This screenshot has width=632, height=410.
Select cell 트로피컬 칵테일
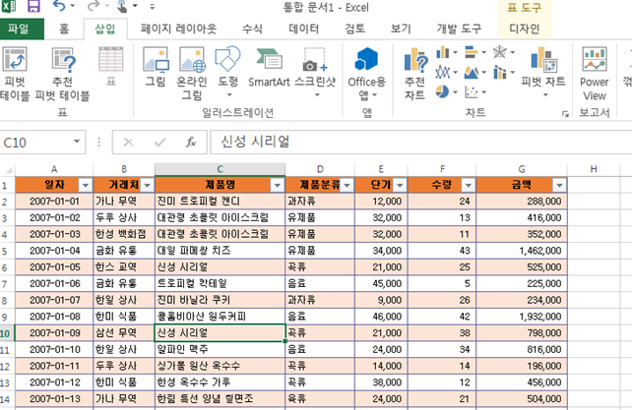(x=221, y=283)
